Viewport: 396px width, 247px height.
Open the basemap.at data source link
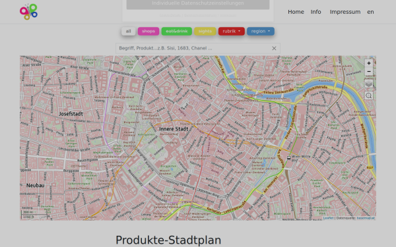(366, 218)
